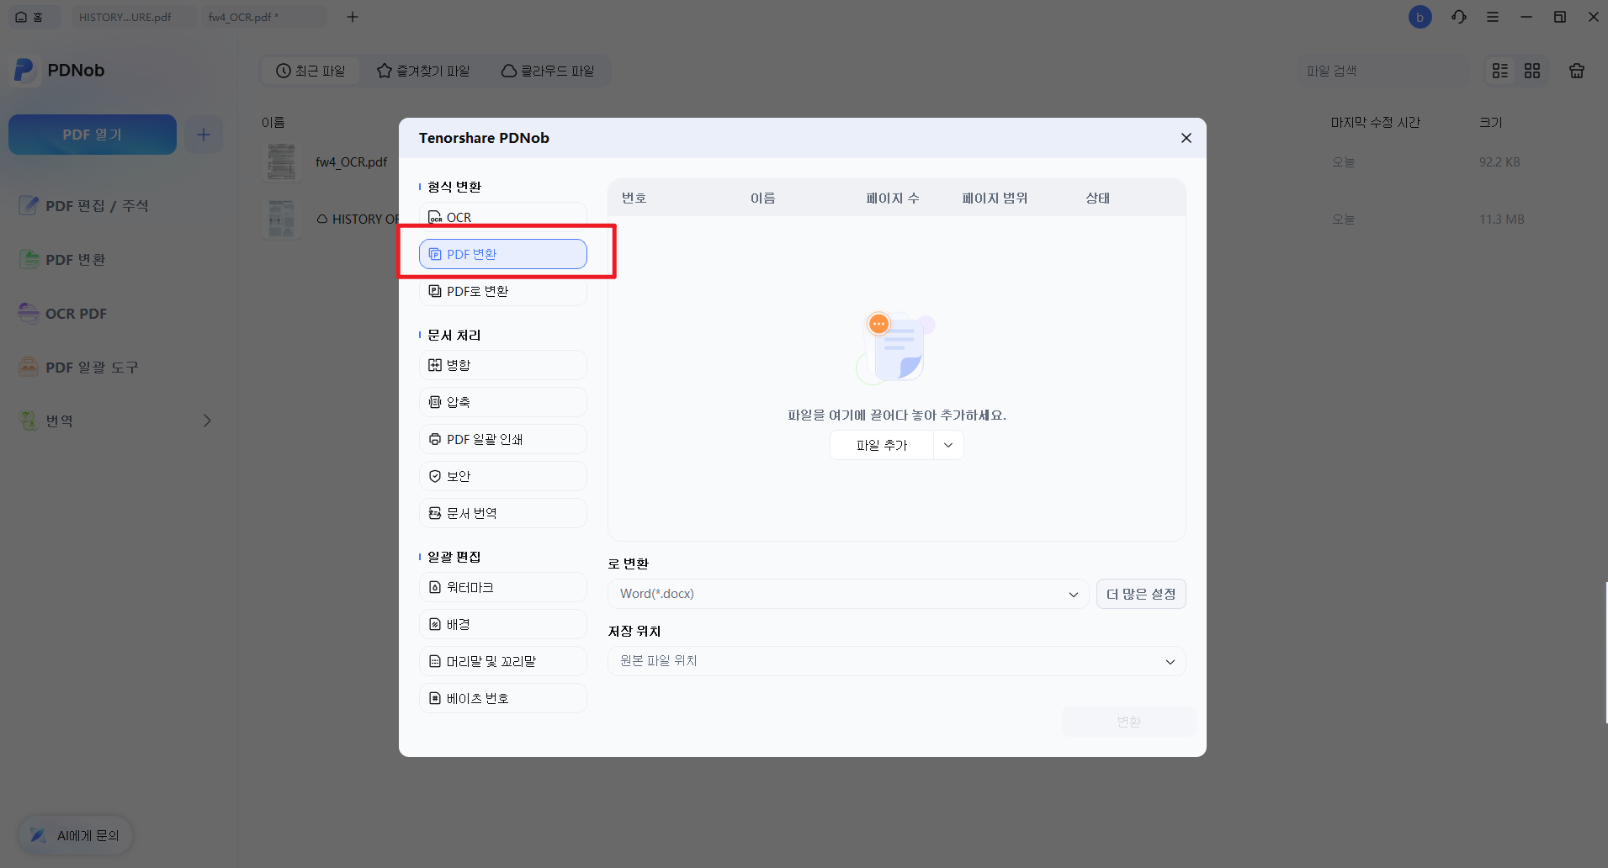Image resolution: width=1608 pixels, height=868 pixels.
Task: Click the 11.3 MB file size
Action: click(x=1502, y=219)
